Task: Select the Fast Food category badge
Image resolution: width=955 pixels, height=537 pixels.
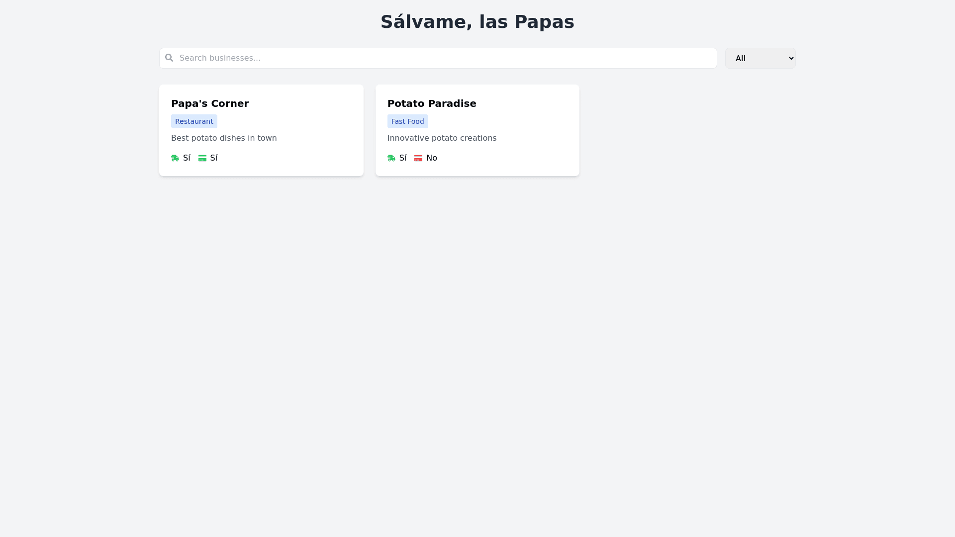Action: 407,121
